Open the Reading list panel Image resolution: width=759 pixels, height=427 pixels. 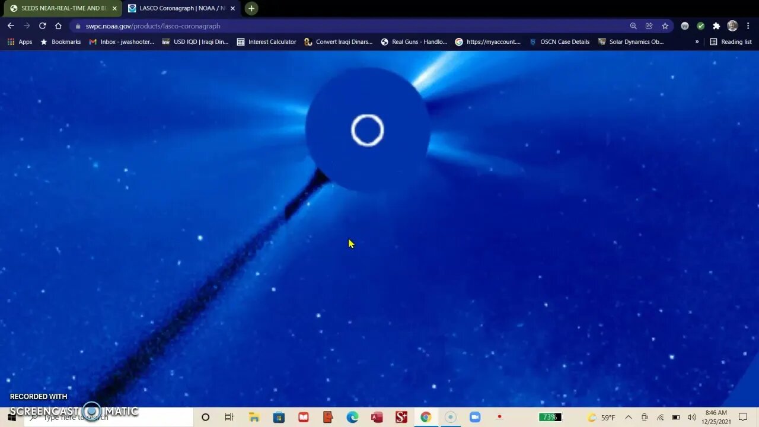coord(731,42)
